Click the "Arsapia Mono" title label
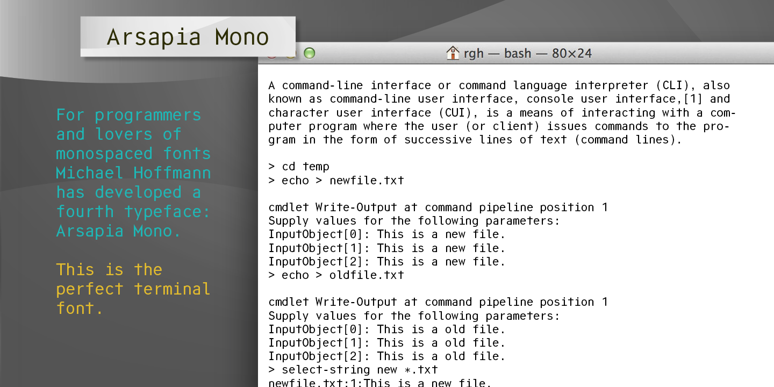 point(188,37)
